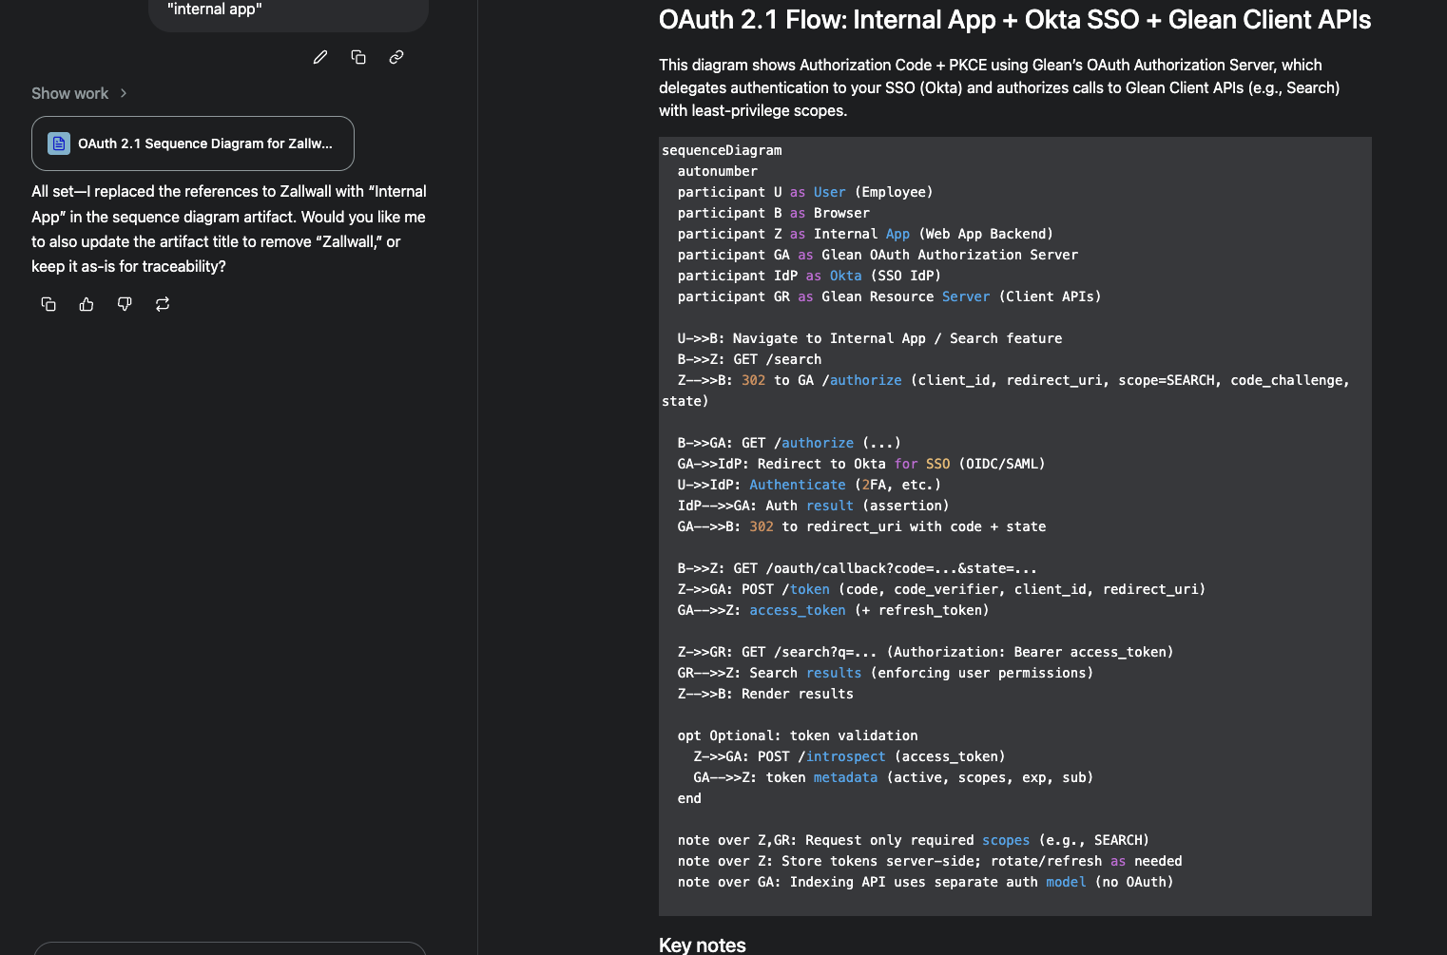Copy the assistant response with its copy icon

coord(48,304)
